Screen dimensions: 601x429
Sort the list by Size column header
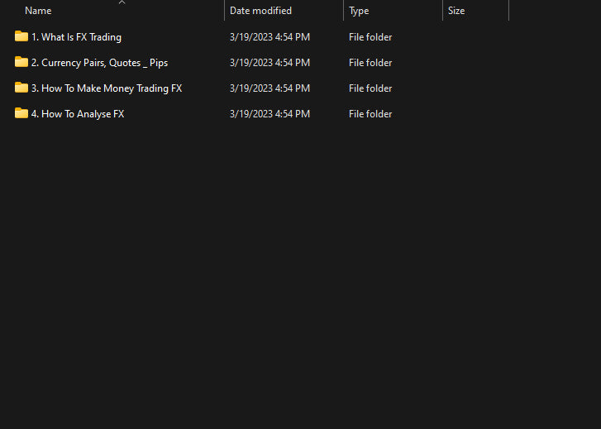click(456, 11)
